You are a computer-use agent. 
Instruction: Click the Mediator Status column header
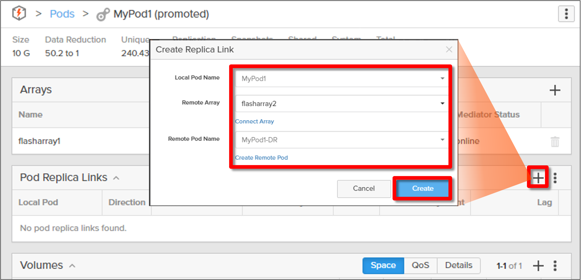click(488, 115)
